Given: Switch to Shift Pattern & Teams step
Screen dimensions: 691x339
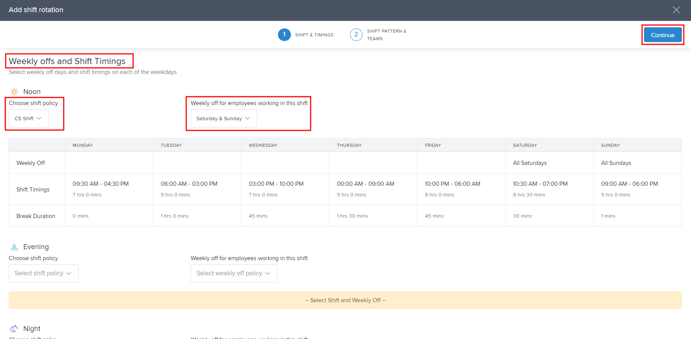Looking at the screenshot, I should 386,35.
